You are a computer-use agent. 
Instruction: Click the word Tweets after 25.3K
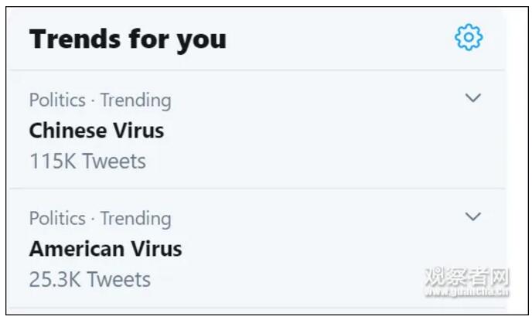[118, 279]
